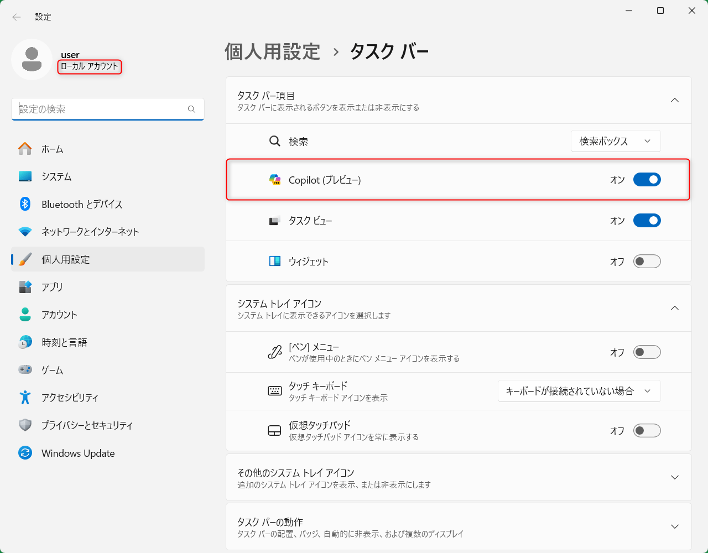Click the アクセシビリティ icon in sidebar
708x553 pixels.
(x=25, y=398)
